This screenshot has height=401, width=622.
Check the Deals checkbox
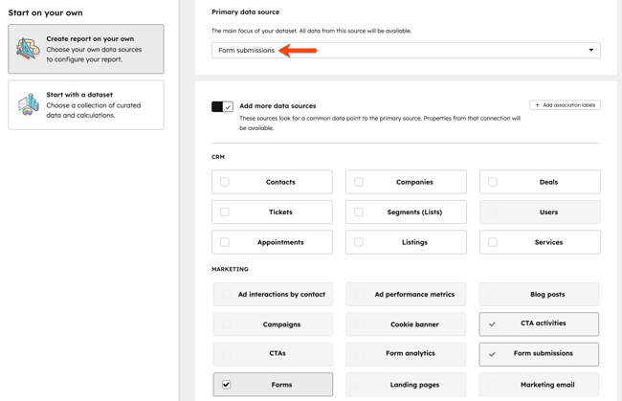click(x=493, y=182)
